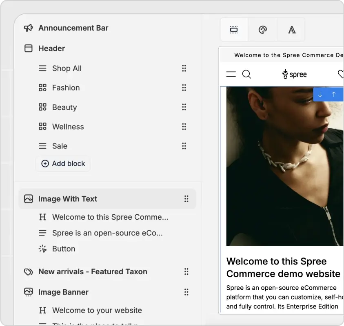Grab the drag handle for Shop All
The width and height of the screenshot is (344, 326).
pyautogui.click(x=184, y=68)
